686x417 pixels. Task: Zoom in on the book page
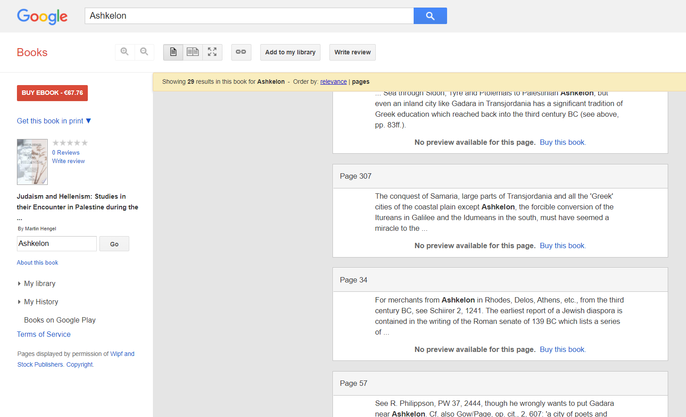[125, 52]
